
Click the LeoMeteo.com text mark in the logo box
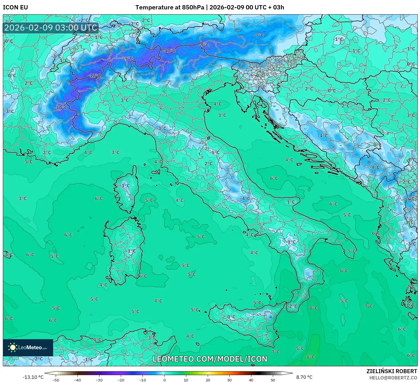(32, 348)
